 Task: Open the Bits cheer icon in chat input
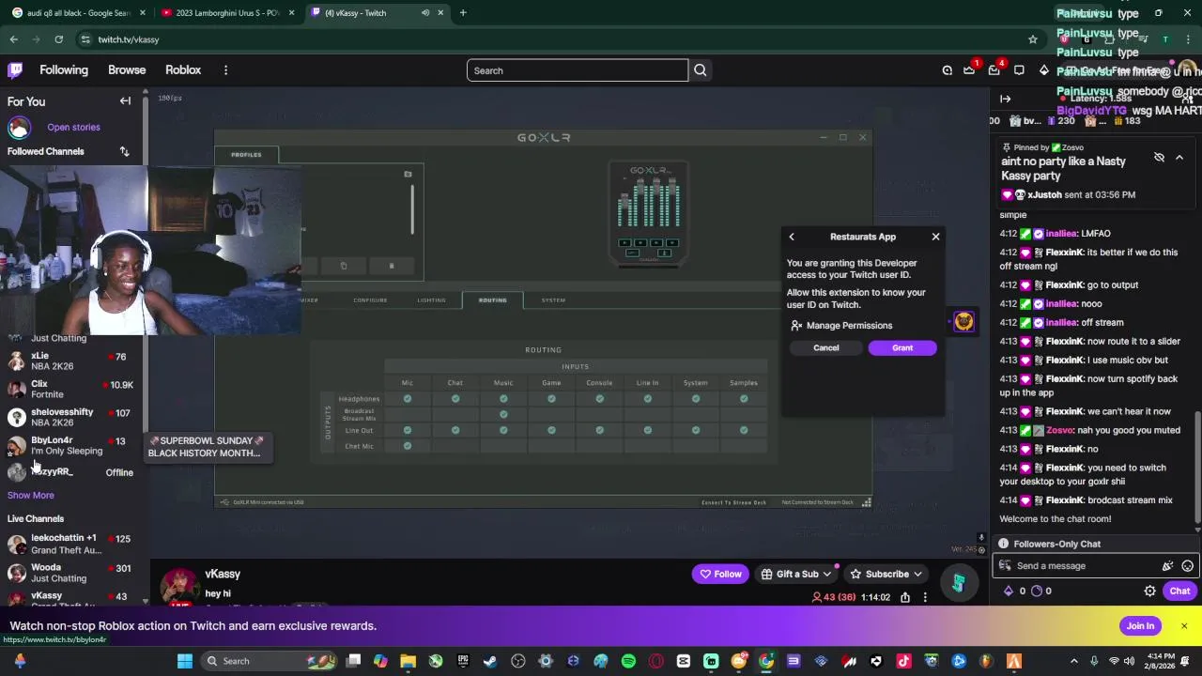1167,566
